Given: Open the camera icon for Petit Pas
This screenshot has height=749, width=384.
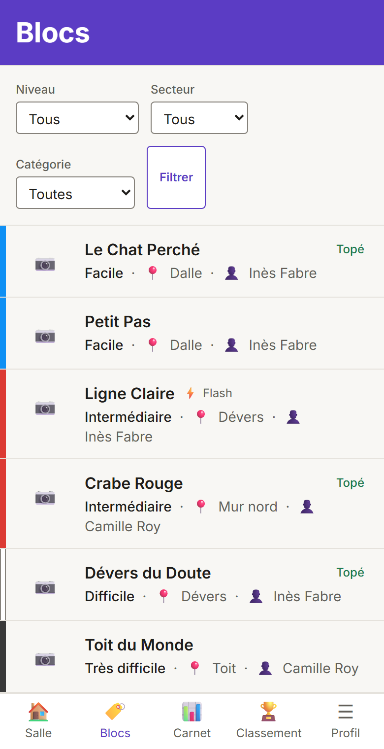Looking at the screenshot, I should (45, 336).
